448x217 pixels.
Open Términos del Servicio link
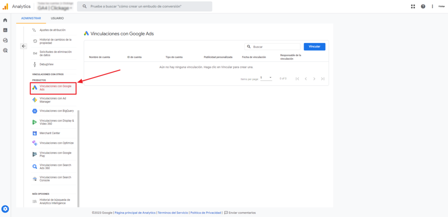(x=173, y=213)
